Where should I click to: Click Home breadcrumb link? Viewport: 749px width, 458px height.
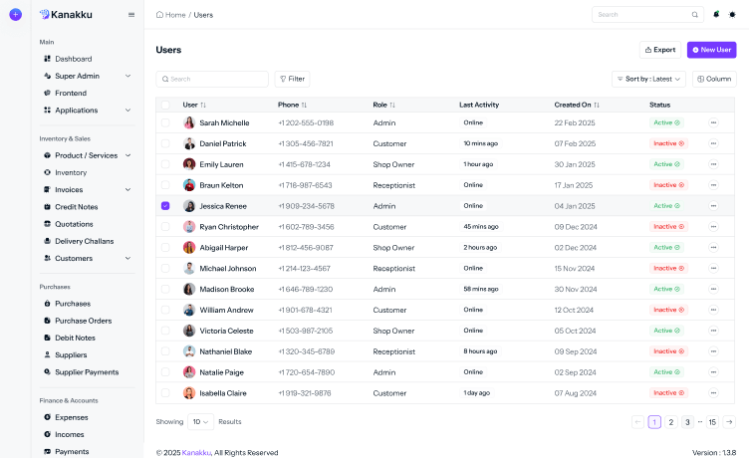[x=175, y=15]
